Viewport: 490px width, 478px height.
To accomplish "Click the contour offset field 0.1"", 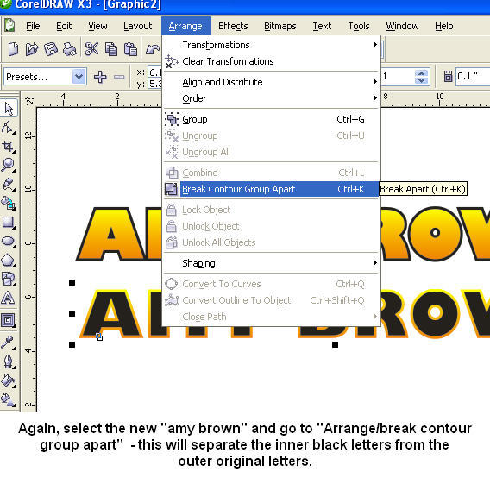I will pos(472,76).
